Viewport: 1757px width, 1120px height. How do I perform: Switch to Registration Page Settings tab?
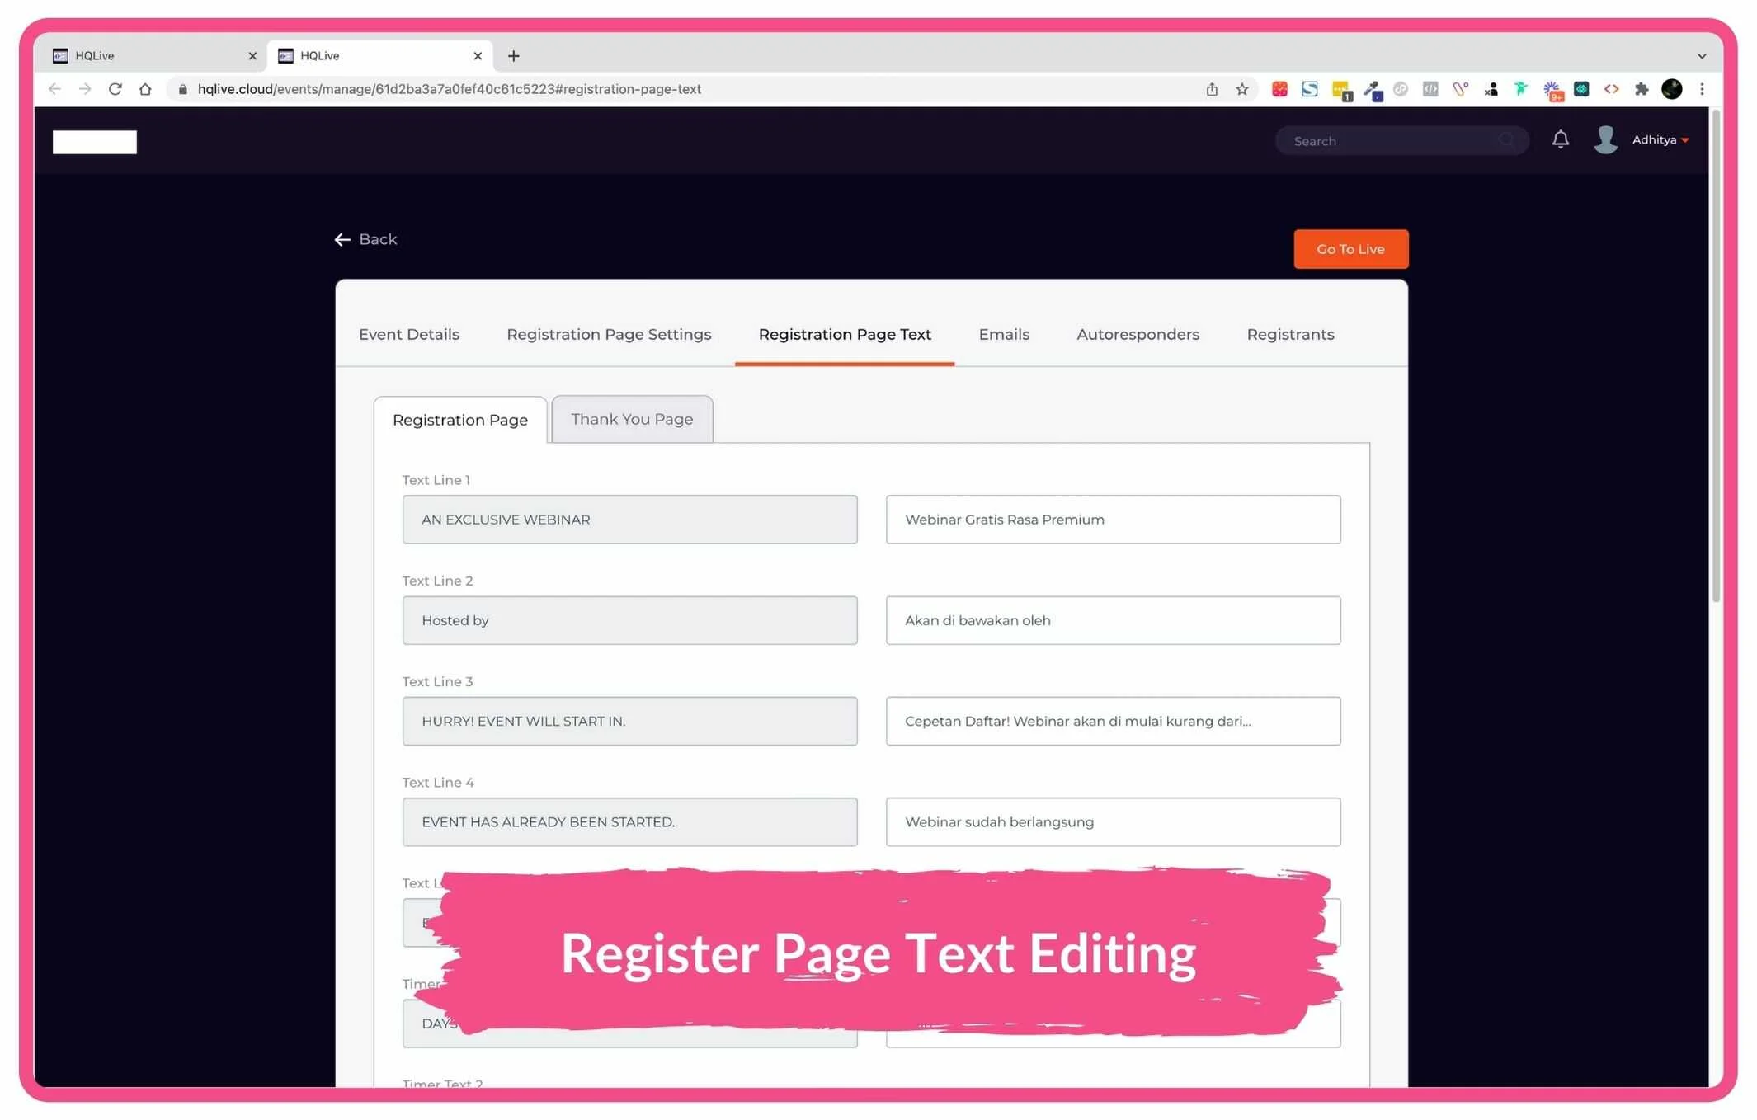608,334
